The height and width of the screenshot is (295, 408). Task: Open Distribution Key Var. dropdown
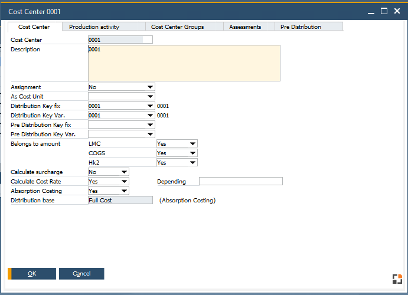[x=151, y=116]
